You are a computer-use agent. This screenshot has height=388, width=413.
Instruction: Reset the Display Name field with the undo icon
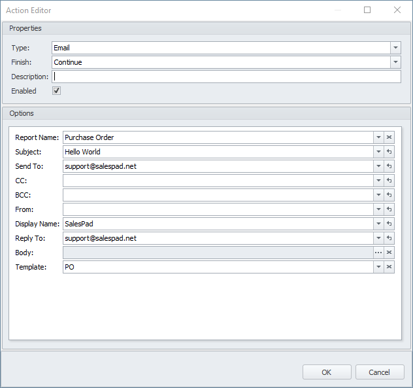[389, 224]
